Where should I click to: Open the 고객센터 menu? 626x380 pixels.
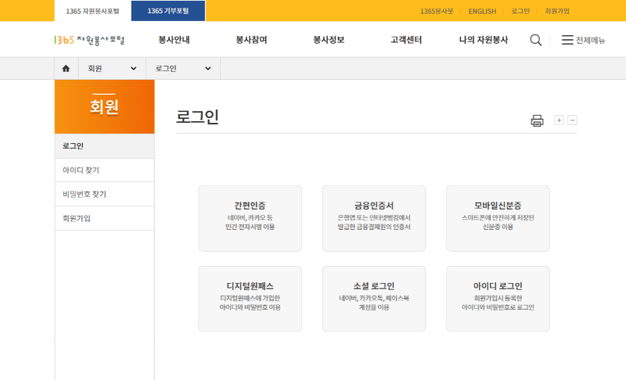point(406,40)
